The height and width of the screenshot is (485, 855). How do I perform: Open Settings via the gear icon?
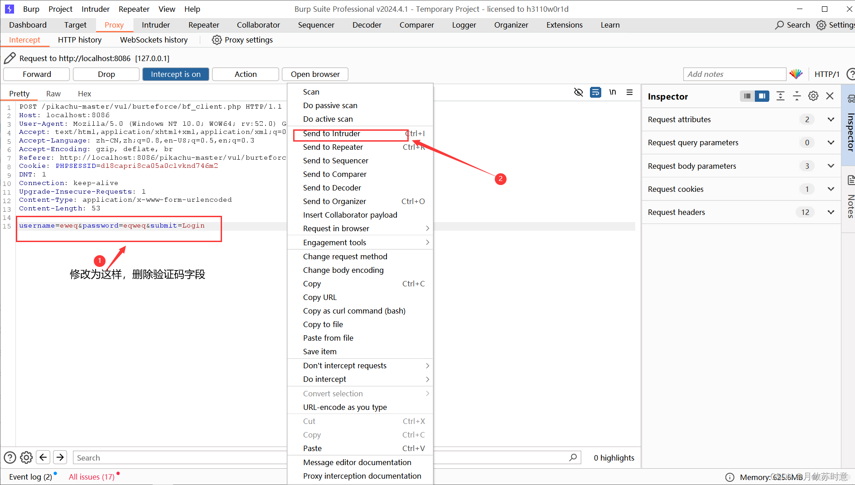(x=821, y=25)
